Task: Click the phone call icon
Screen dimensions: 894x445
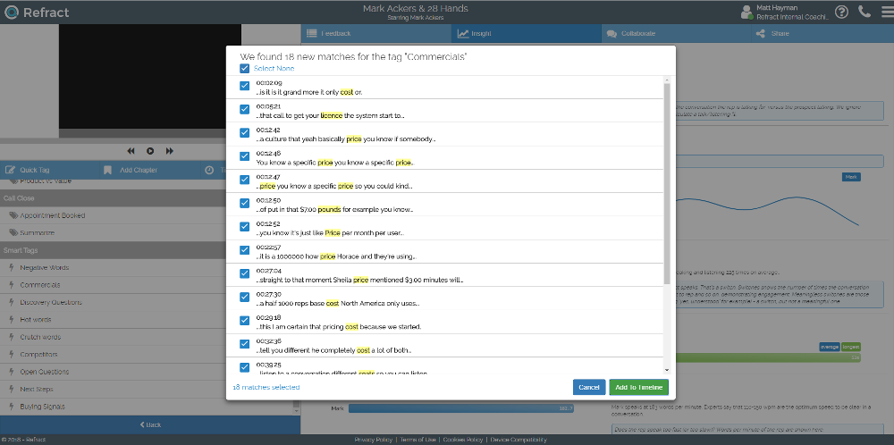Action: [864, 12]
